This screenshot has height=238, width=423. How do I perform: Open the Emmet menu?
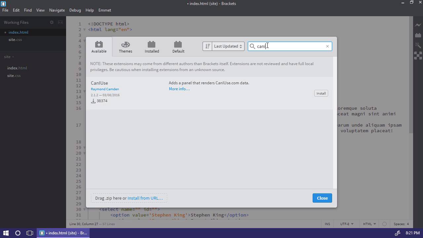[x=105, y=10]
